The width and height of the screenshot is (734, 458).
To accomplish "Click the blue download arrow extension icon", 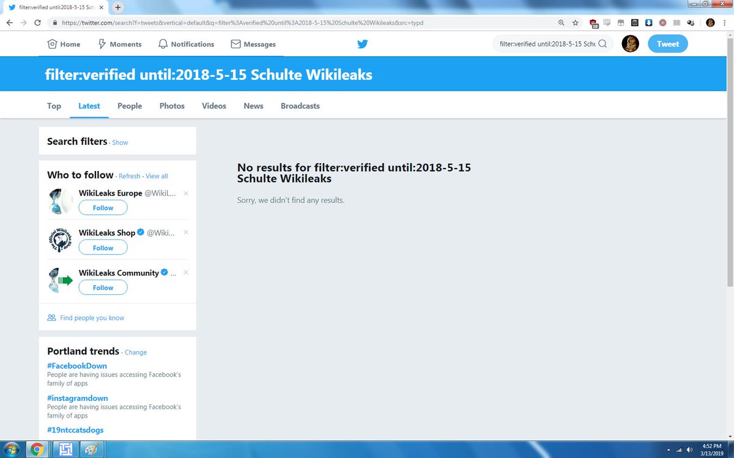I will 648,23.
